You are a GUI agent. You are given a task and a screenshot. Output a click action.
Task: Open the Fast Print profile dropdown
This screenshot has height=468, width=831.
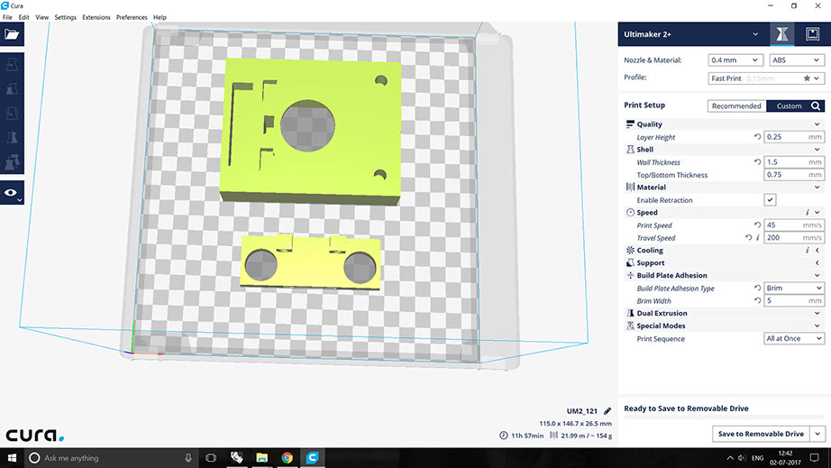(x=766, y=78)
